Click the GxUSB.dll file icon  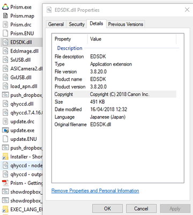(5, 77)
